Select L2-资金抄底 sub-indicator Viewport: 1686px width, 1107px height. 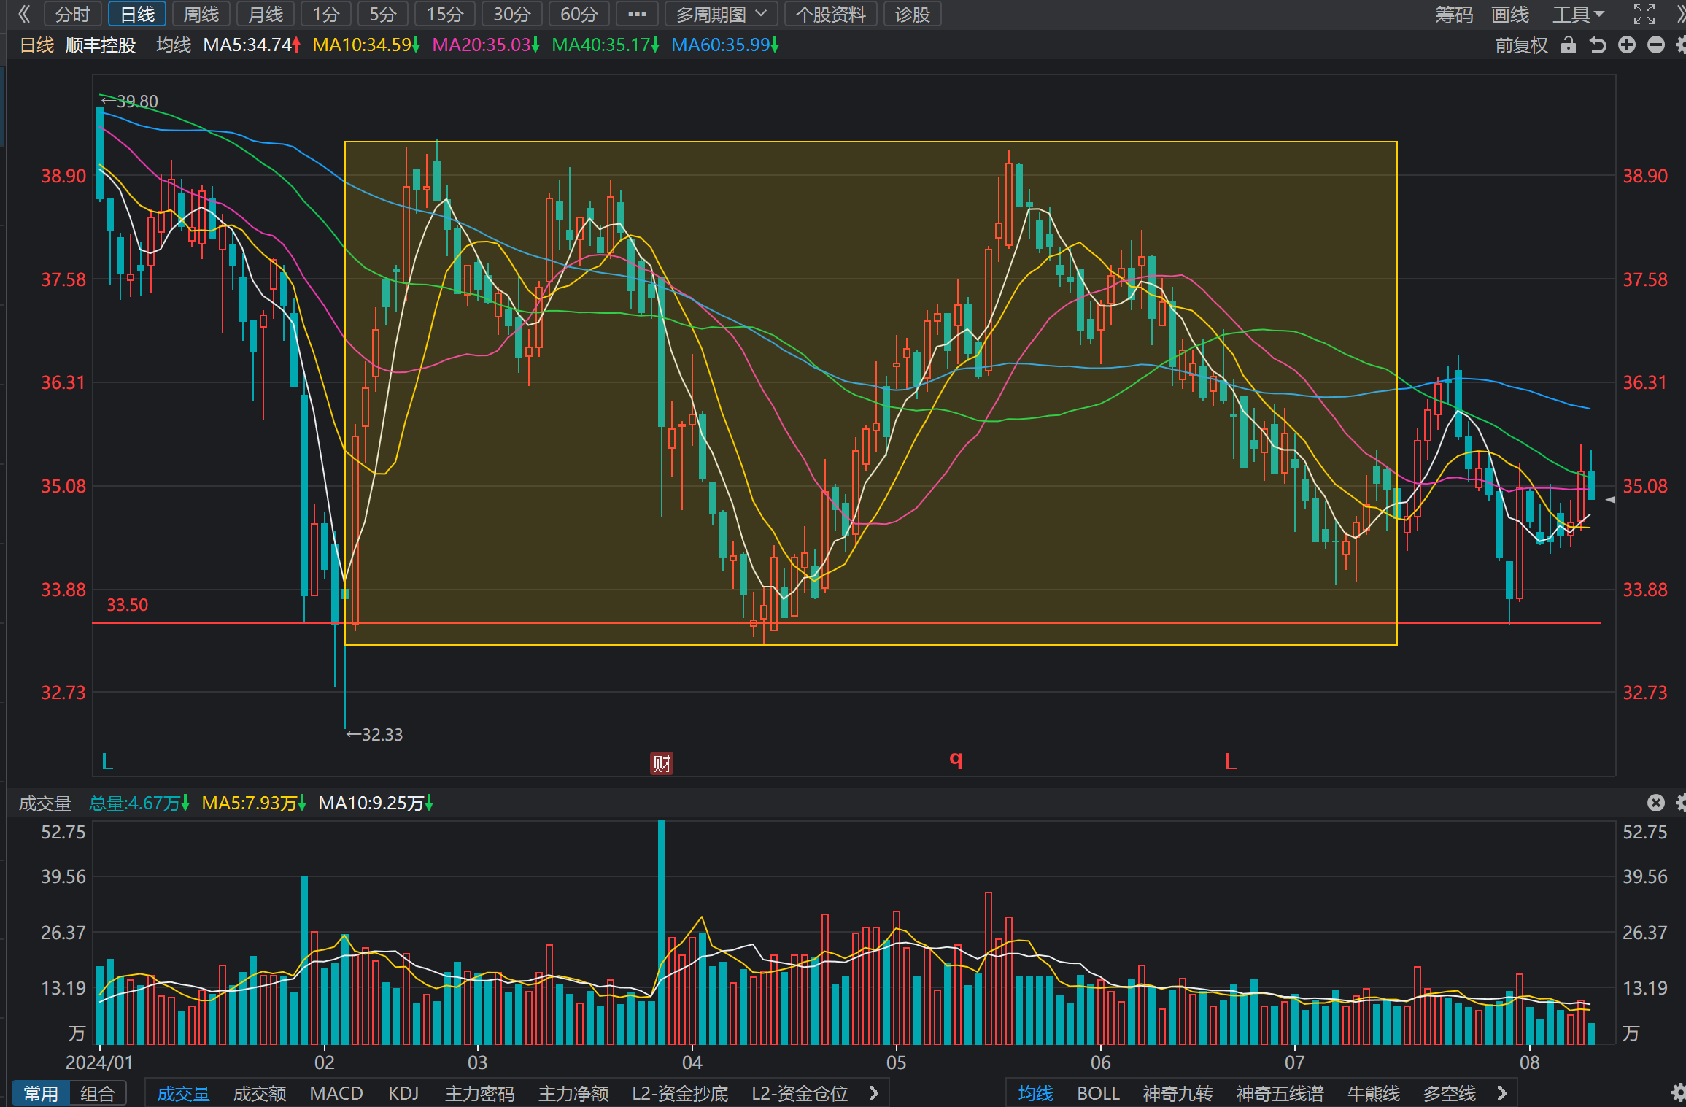(x=680, y=1093)
